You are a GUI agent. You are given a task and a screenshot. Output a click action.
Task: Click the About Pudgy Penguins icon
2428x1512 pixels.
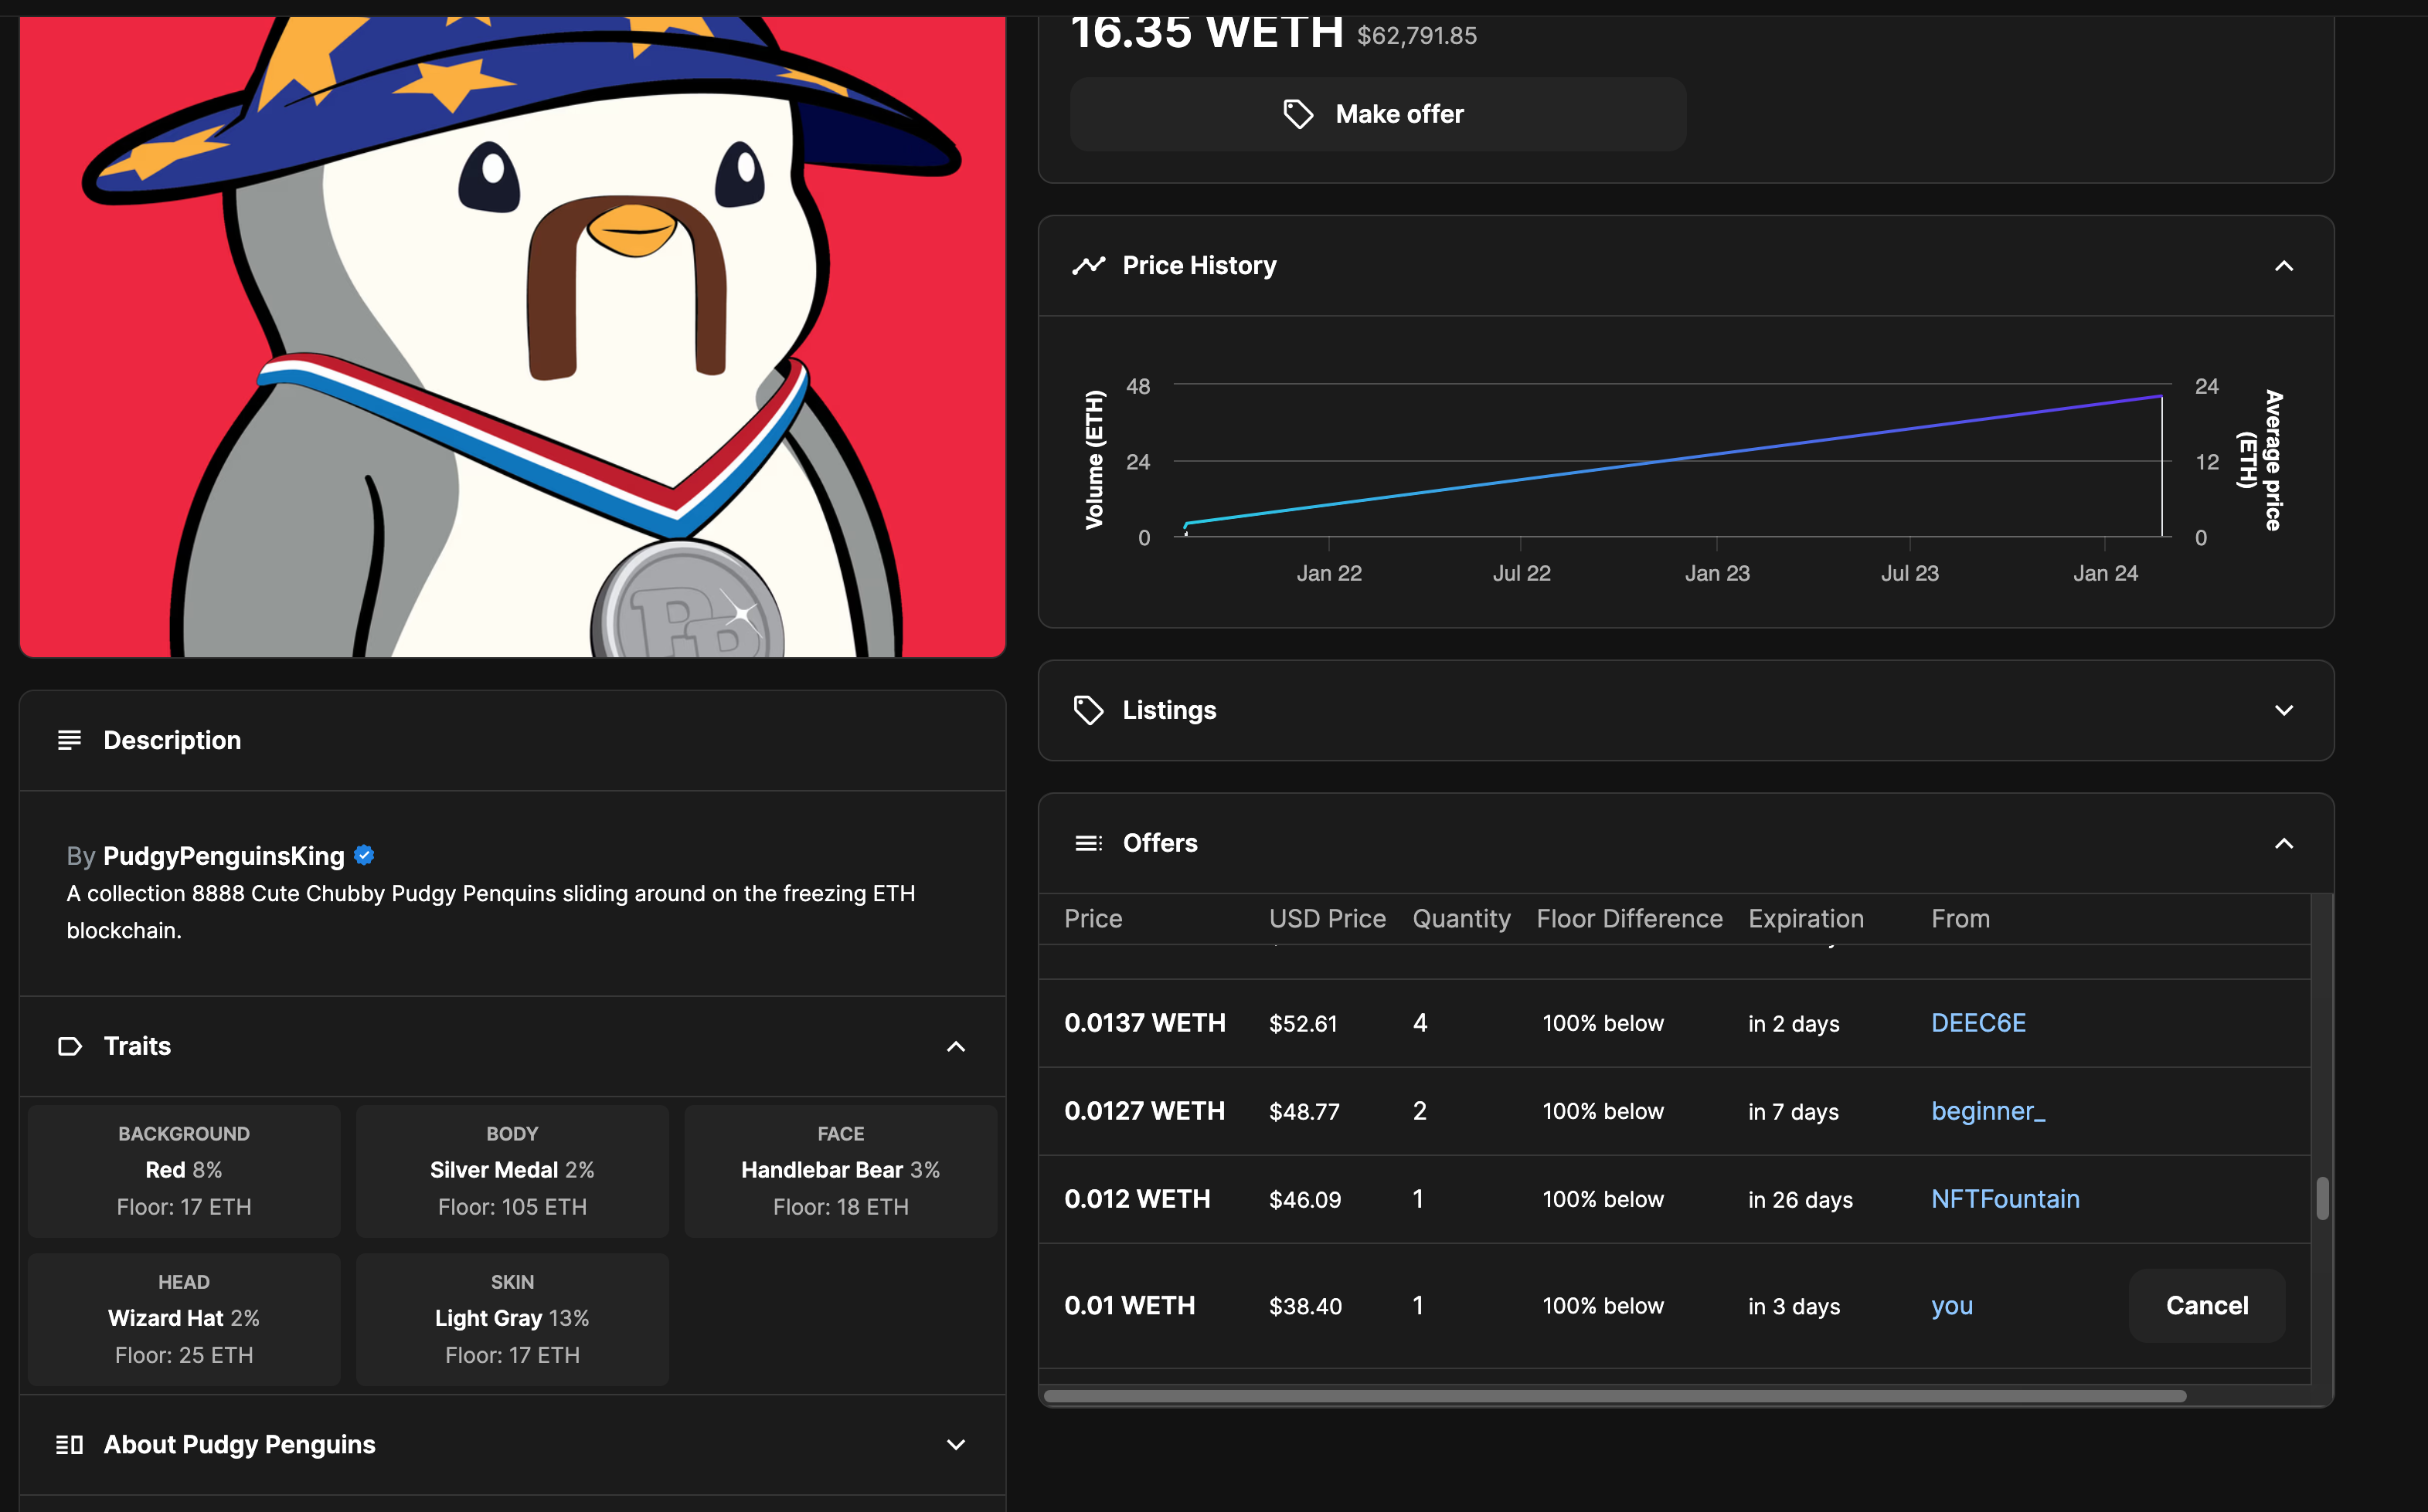click(x=69, y=1444)
